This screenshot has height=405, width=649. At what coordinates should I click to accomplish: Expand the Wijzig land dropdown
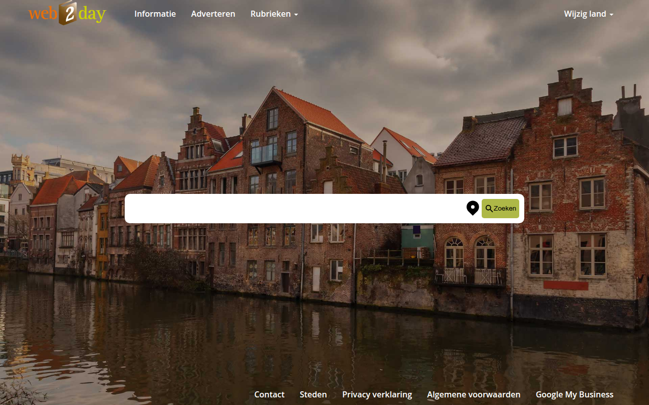[x=589, y=14]
